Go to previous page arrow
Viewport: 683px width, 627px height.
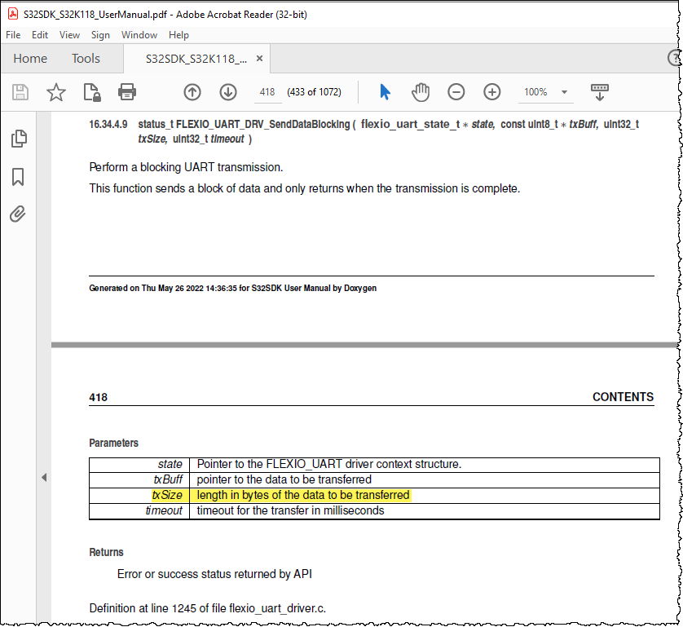[192, 92]
